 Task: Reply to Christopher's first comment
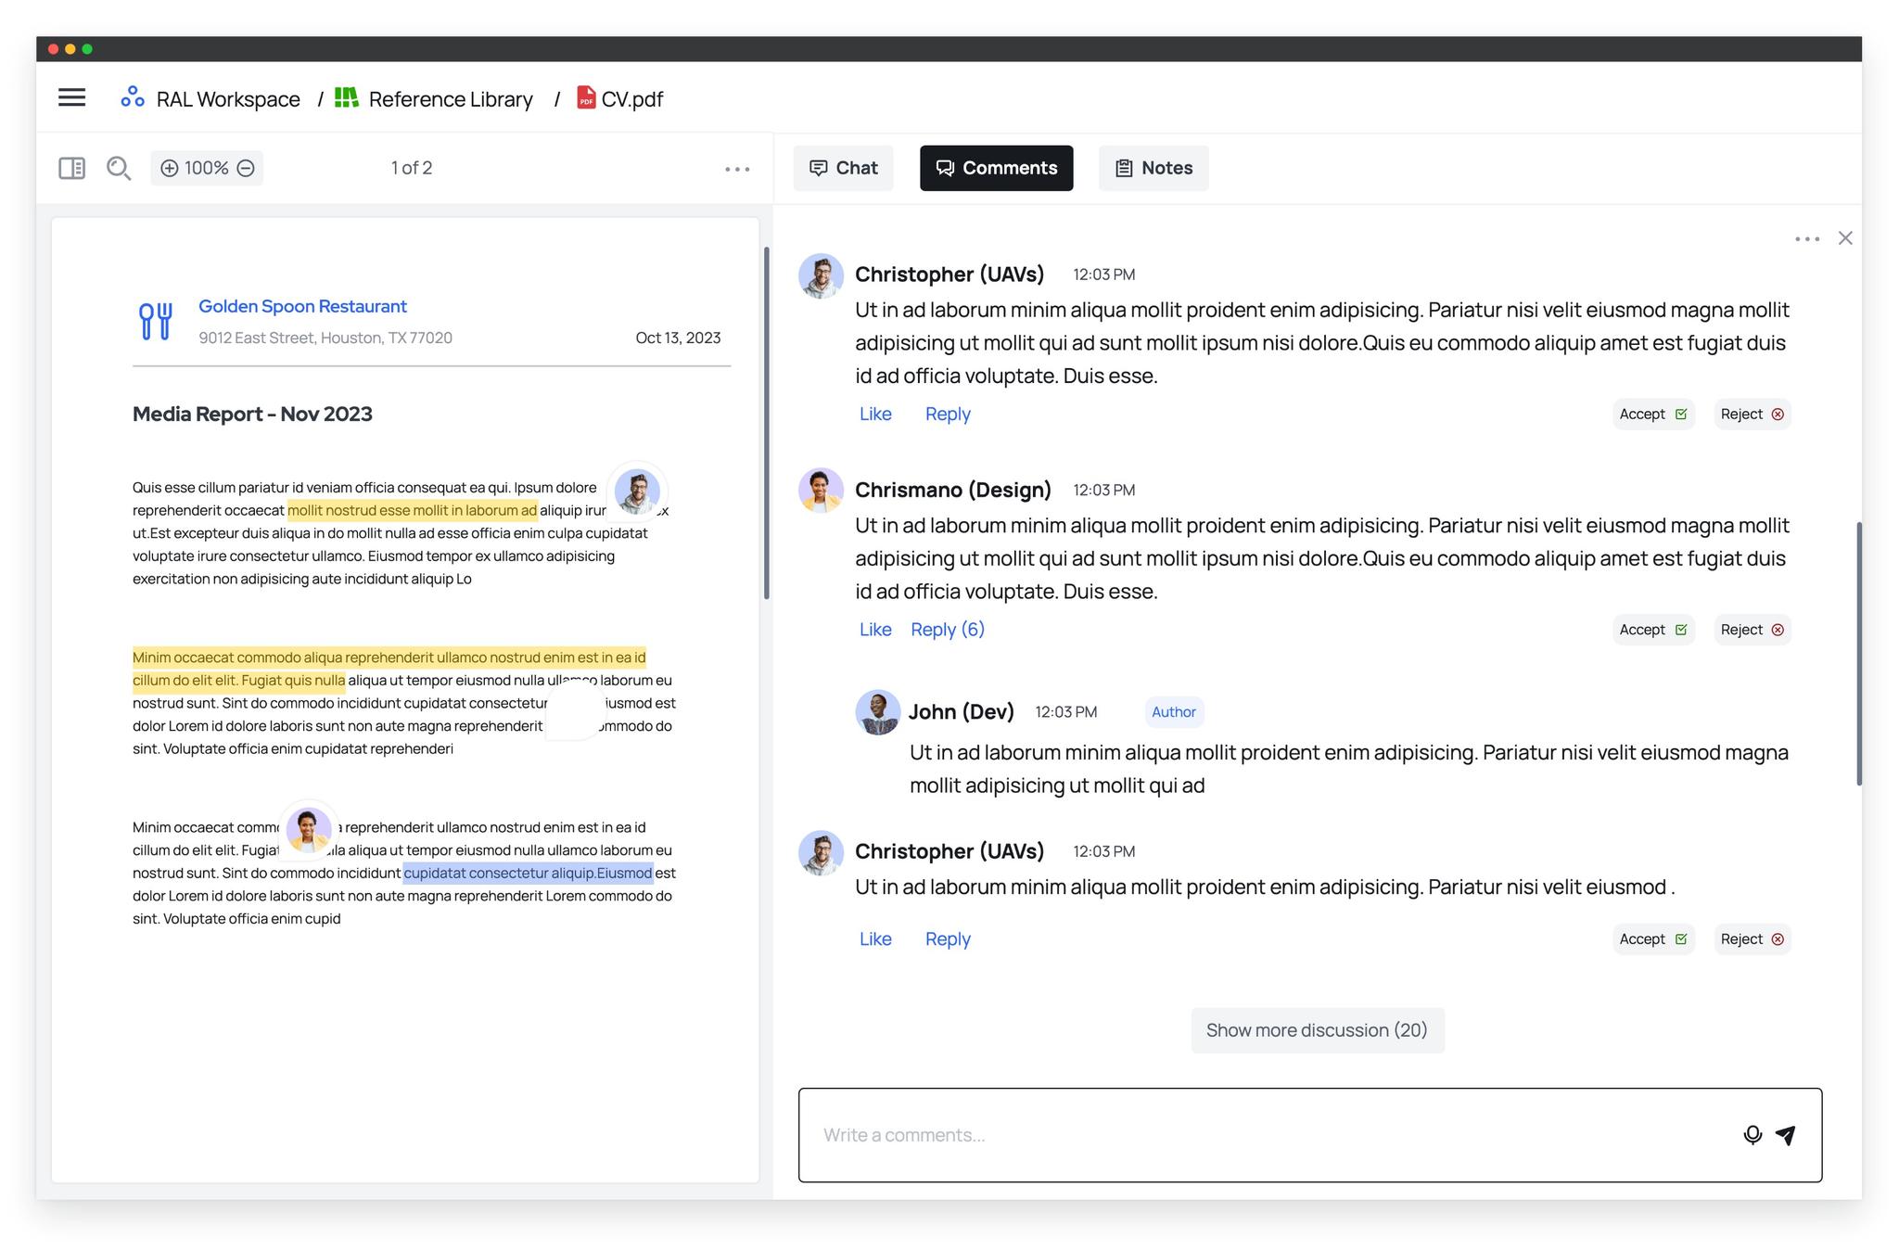948,412
